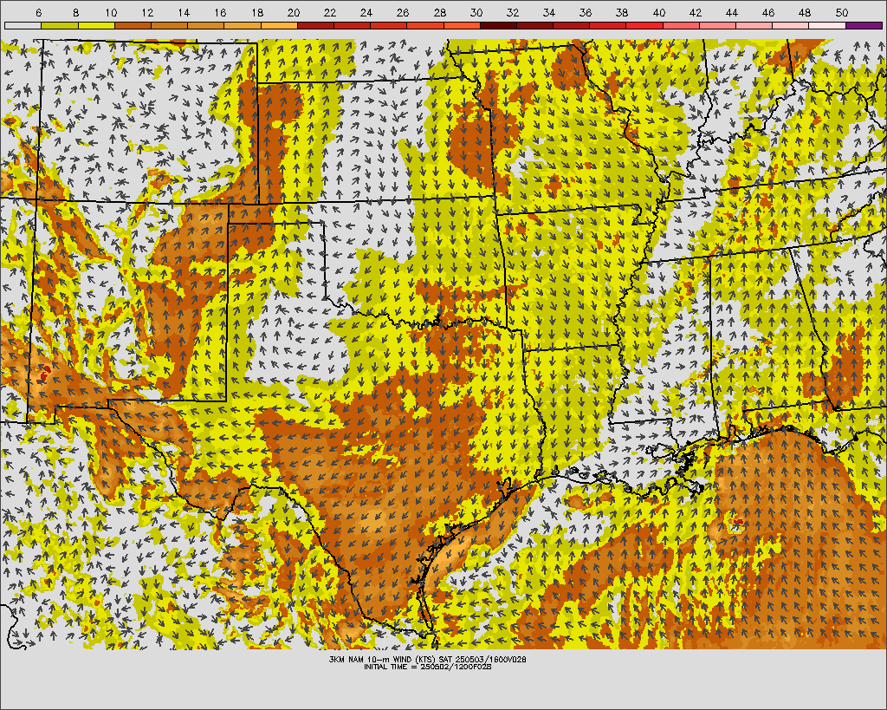The height and width of the screenshot is (710, 887).
Task: Click the legend label "10"
Action: 111,12
